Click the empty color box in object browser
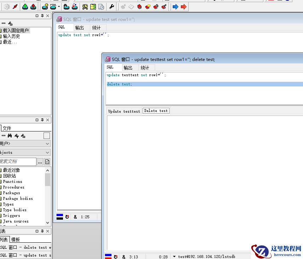Screen dimensions: 303x259 click(x=47, y=136)
